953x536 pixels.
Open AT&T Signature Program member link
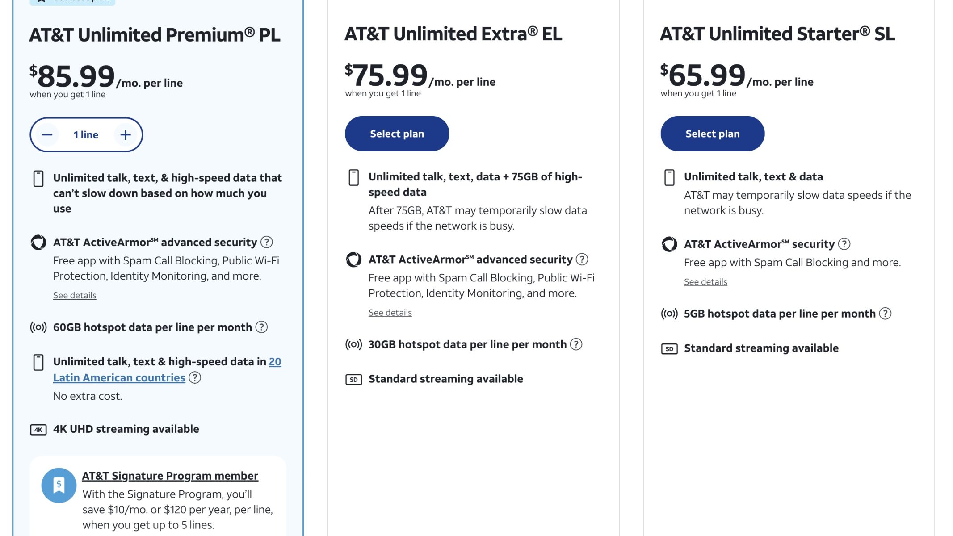coord(170,476)
